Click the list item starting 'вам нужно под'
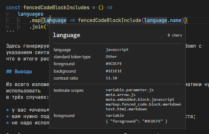Screen dimensions: 209x134 [x=28, y=116]
